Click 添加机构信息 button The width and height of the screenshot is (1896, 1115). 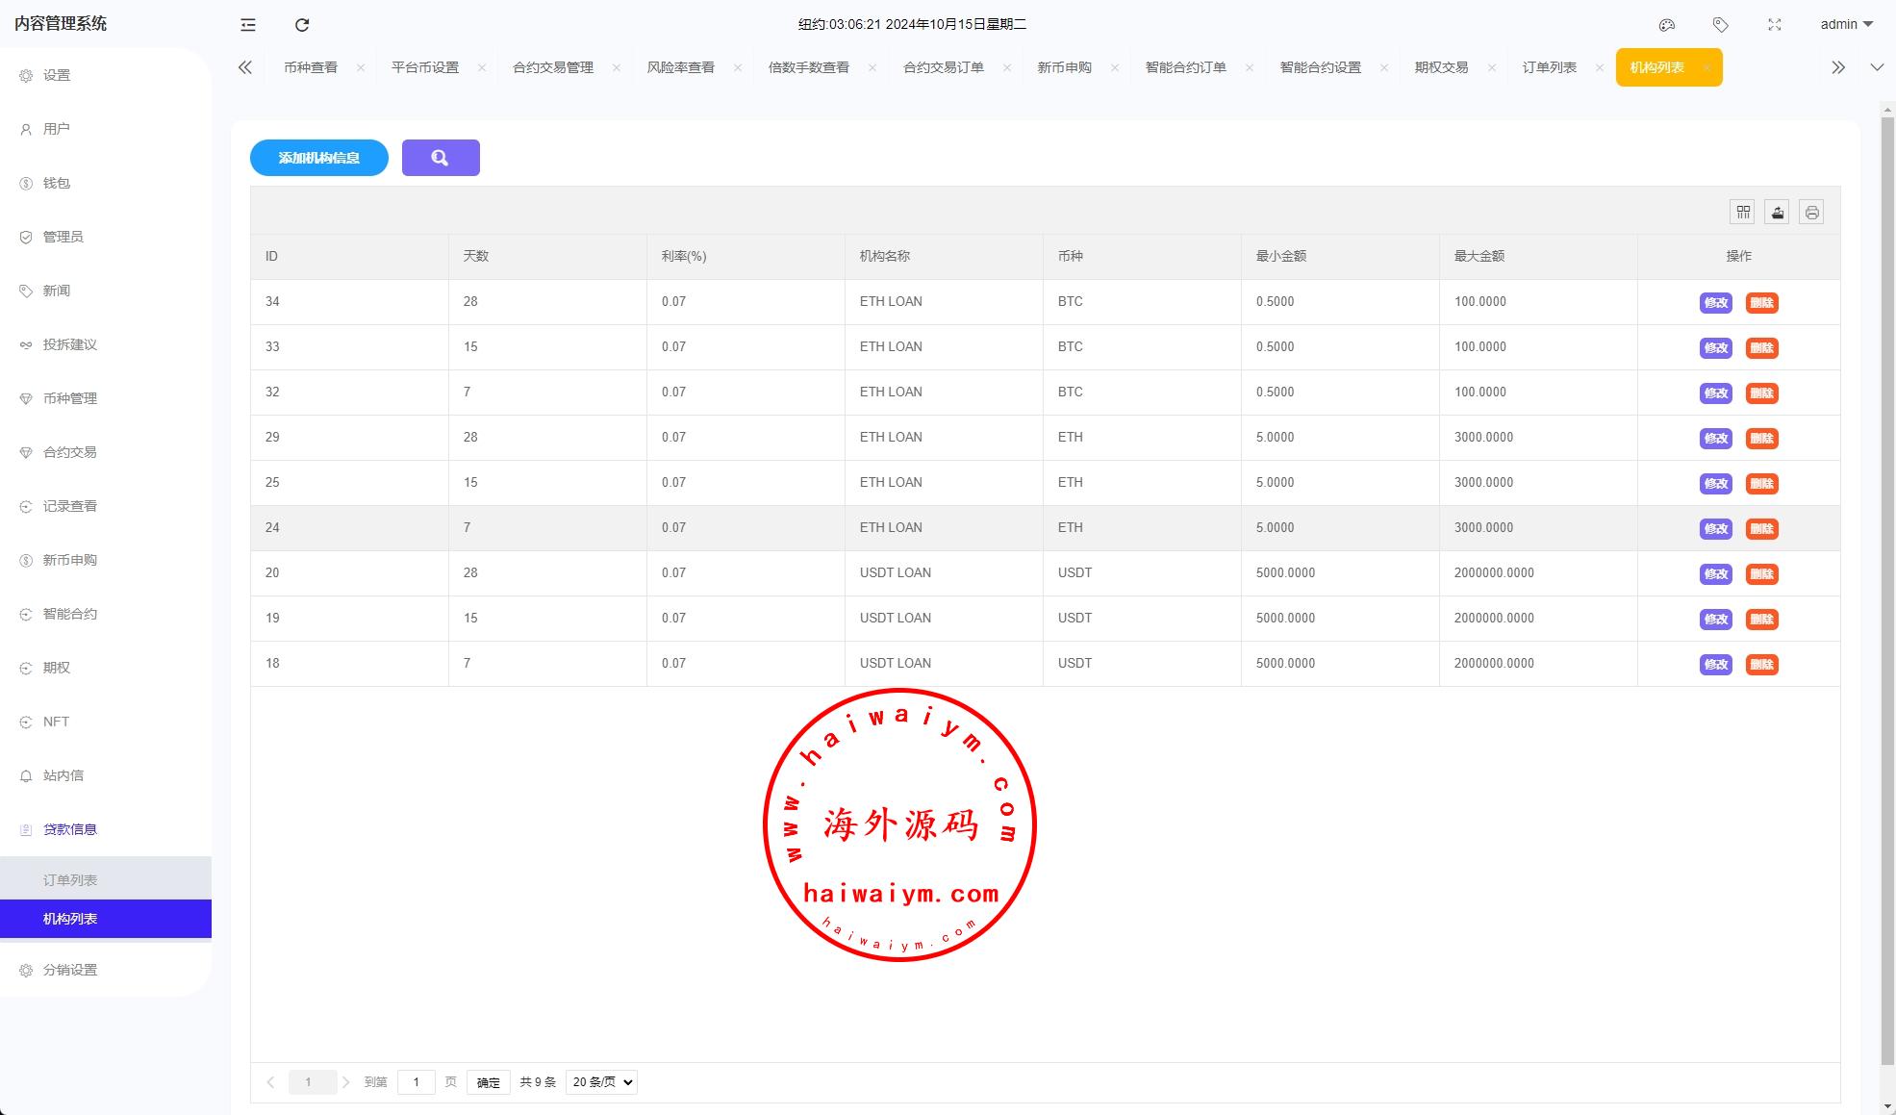(319, 158)
